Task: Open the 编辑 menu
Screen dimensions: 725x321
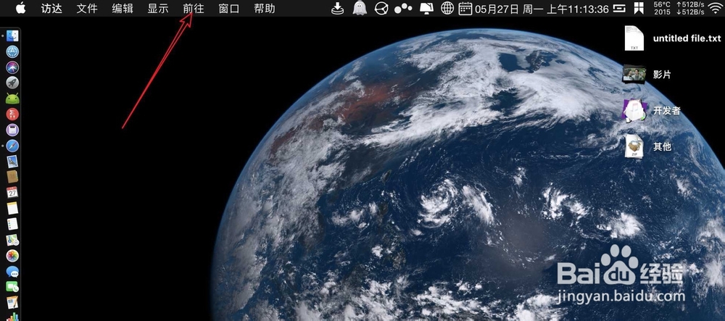Action: (x=123, y=8)
